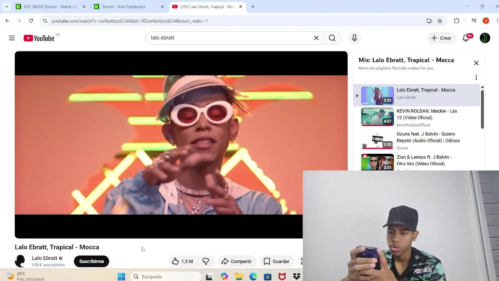Save the video with Guardar
499x281 pixels.
[276, 261]
